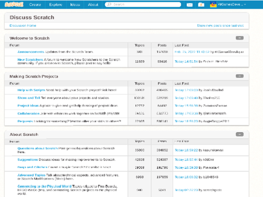This screenshot has height=197, width=263.
Task: Open last post link in Questions about Scratch row
Action: (186, 150)
